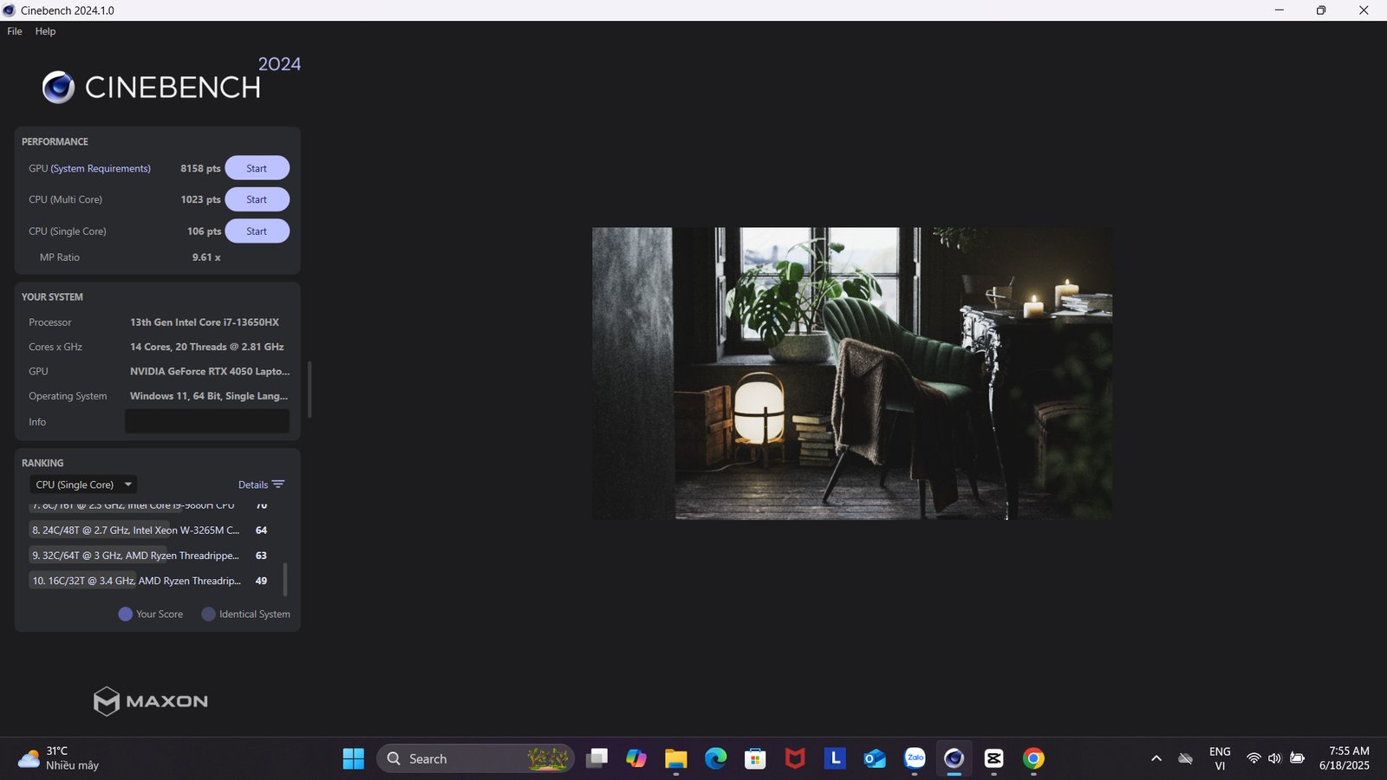Image resolution: width=1387 pixels, height=780 pixels.
Task: Expand the CPU (Single Core) ranking dropdown
Action: 83,484
